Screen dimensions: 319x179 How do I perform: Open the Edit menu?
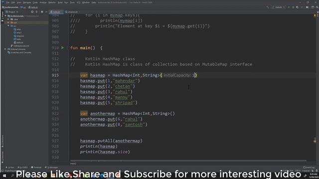(x=13, y=2)
